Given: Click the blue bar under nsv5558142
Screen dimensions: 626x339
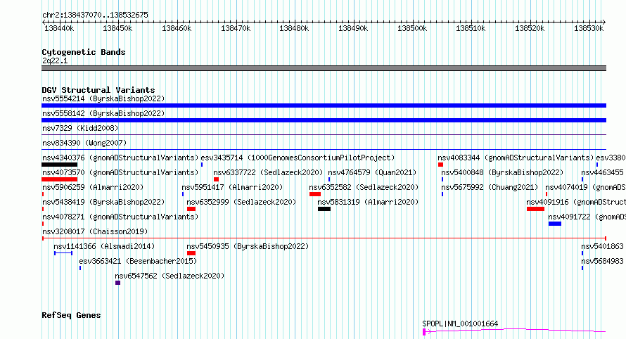Looking at the screenshot, I should tap(324, 120).
